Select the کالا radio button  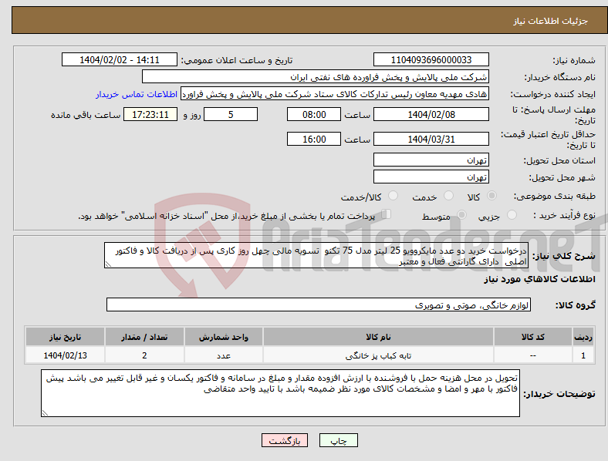491,196
